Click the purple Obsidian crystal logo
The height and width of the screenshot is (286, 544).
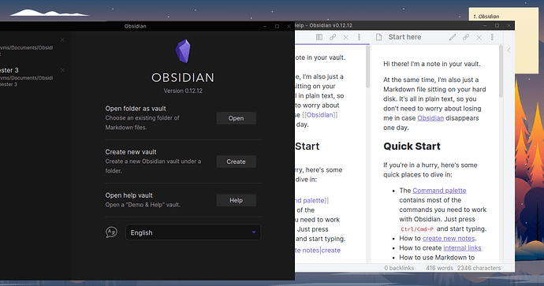[x=183, y=51]
